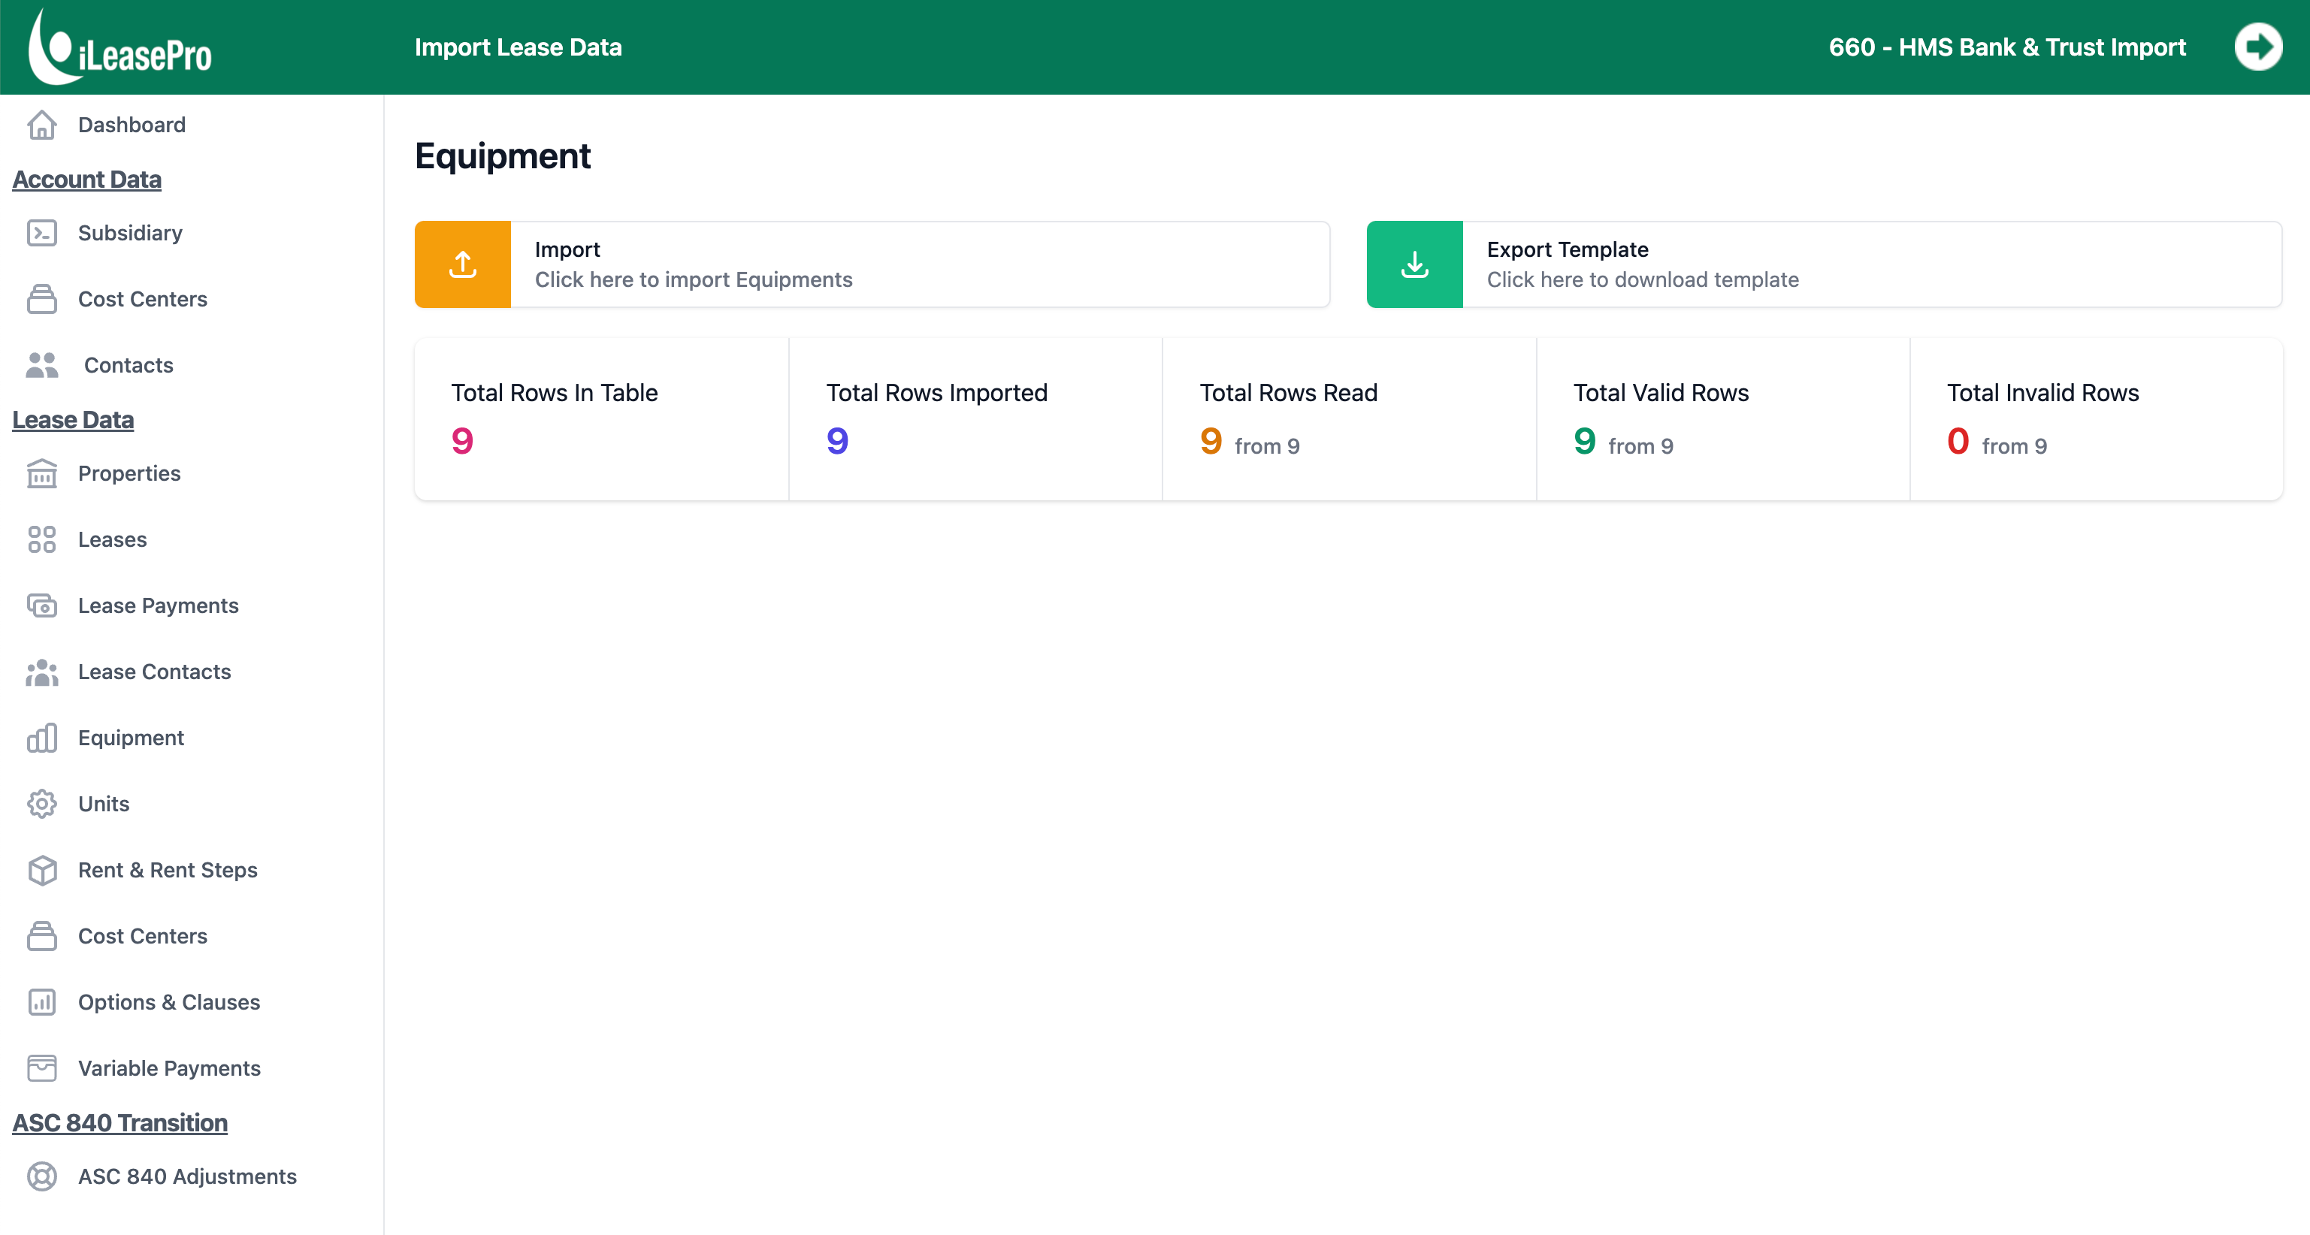2310x1235 pixels.
Task: Click here to import Equipments
Action: pyautogui.click(x=693, y=279)
